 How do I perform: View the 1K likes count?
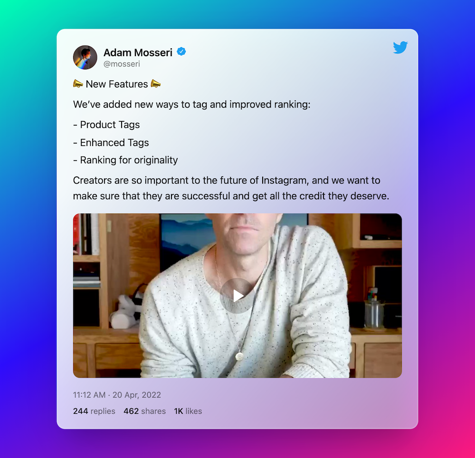188,411
